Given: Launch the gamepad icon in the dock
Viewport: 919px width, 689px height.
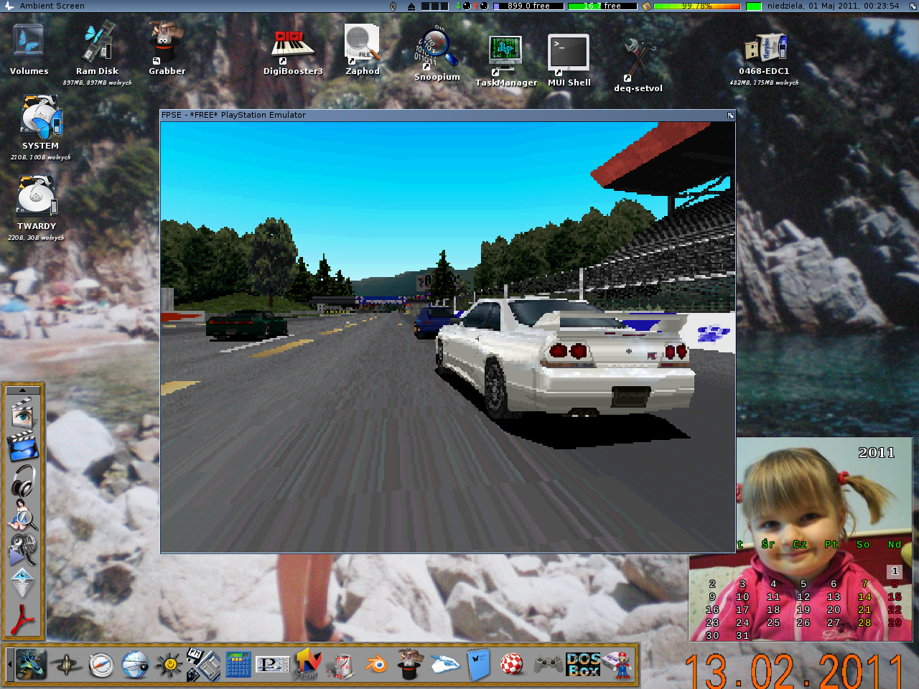Looking at the screenshot, I should point(548,665).
